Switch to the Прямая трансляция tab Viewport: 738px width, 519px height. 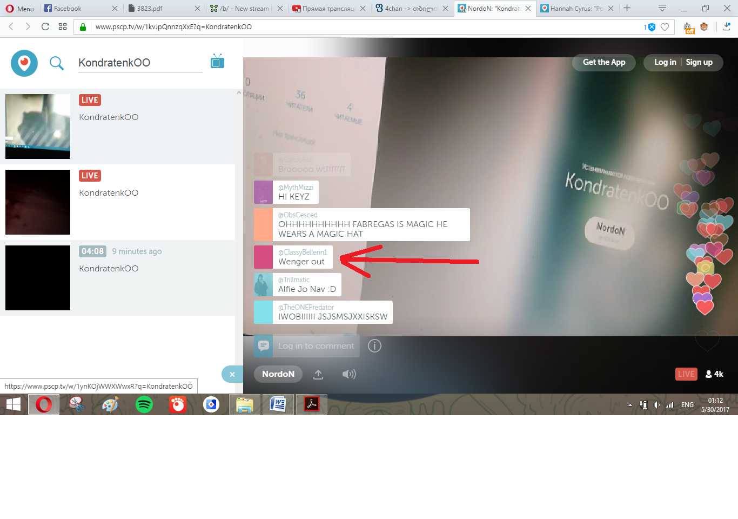pos(329,9)
